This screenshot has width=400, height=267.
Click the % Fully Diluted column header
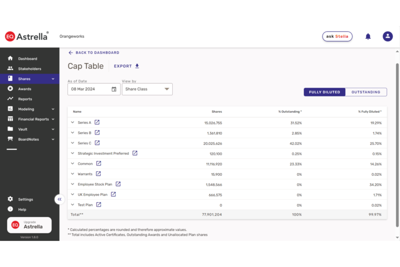click(370, 111)
